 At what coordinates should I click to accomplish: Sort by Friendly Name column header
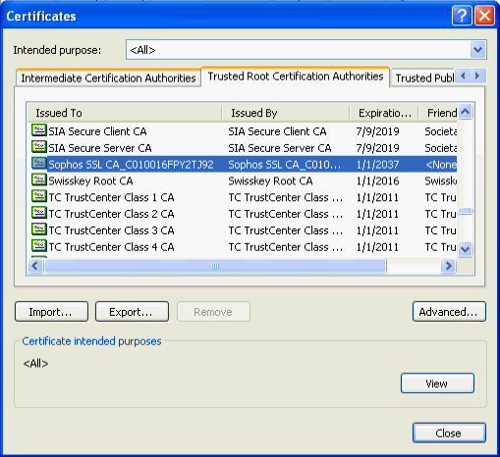(x=438, y=113)
